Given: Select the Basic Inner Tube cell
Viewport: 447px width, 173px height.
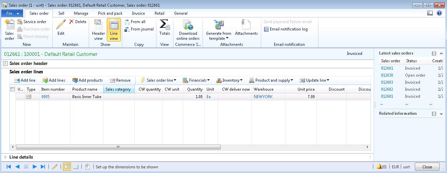Looking at the screenshot, I should [x=87, y=97].
